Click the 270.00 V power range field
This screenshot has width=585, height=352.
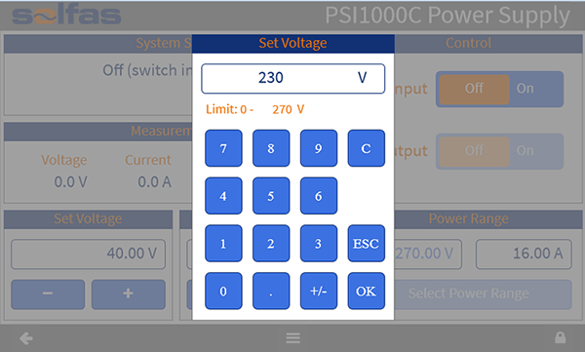(428, 254)
